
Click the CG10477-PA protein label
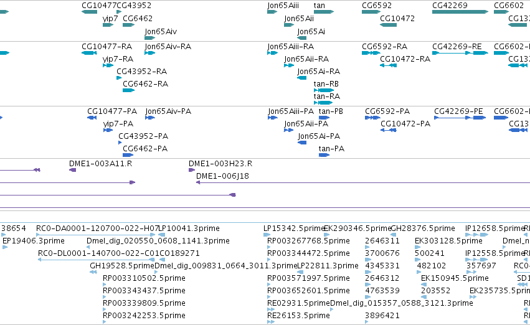pos(112,111)
